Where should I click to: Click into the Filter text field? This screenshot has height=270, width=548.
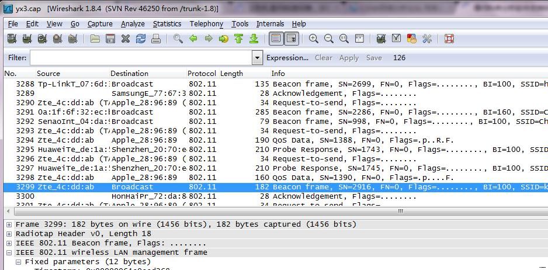141,58
